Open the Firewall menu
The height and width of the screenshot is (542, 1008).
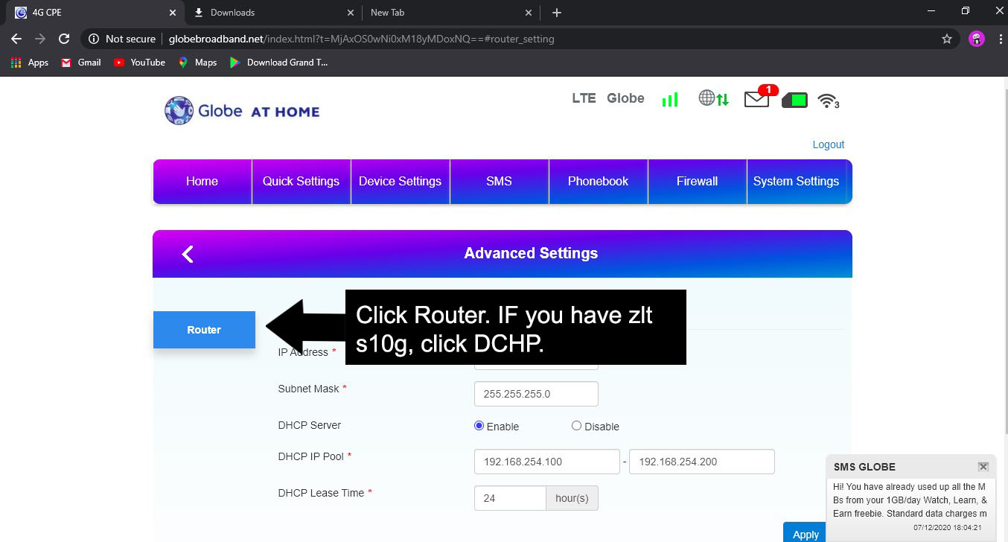pyautogui.click(x=697, y=181)
